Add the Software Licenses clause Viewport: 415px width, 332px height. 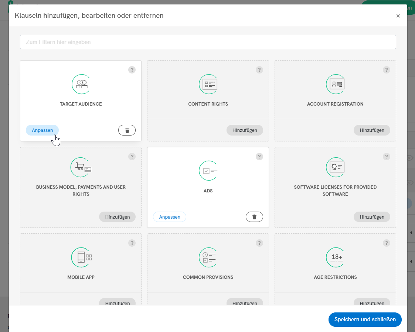372,217
